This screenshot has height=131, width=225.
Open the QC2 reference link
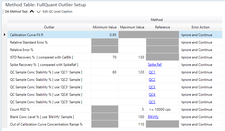point(152,80)
